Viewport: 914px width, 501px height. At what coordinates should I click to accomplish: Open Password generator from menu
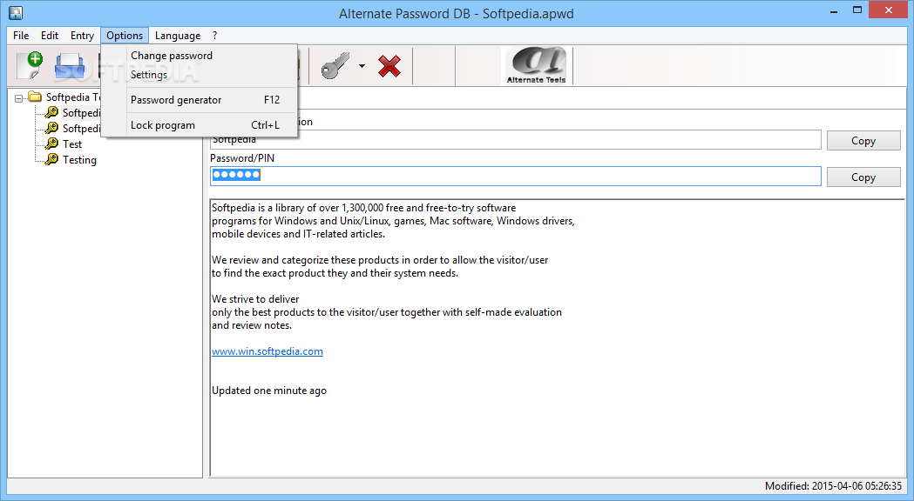coord(200,99)
